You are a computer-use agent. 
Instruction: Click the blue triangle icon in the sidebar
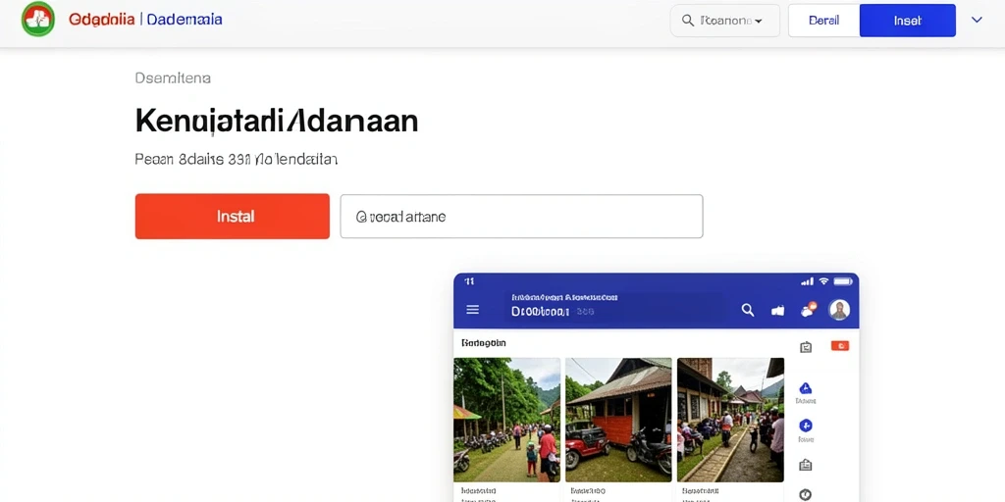point(806,388)
